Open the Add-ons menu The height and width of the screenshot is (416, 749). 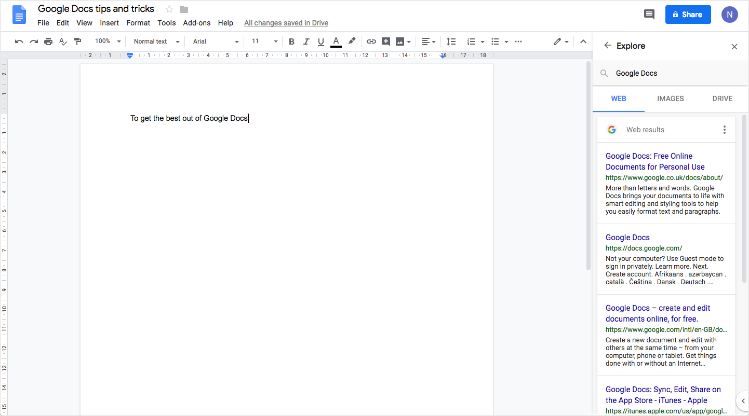(x=197, y=23)
